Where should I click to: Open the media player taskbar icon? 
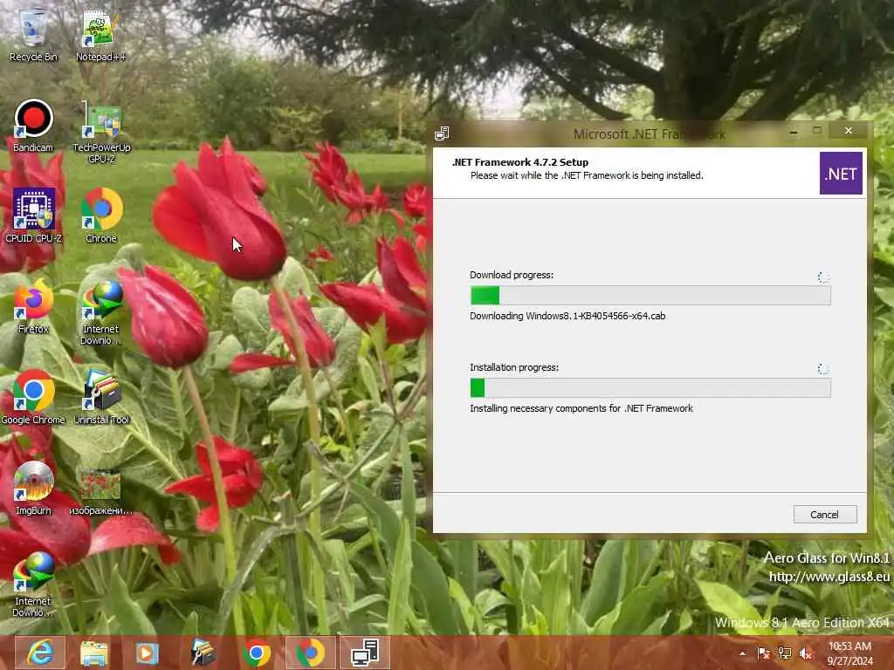(147, 653)
